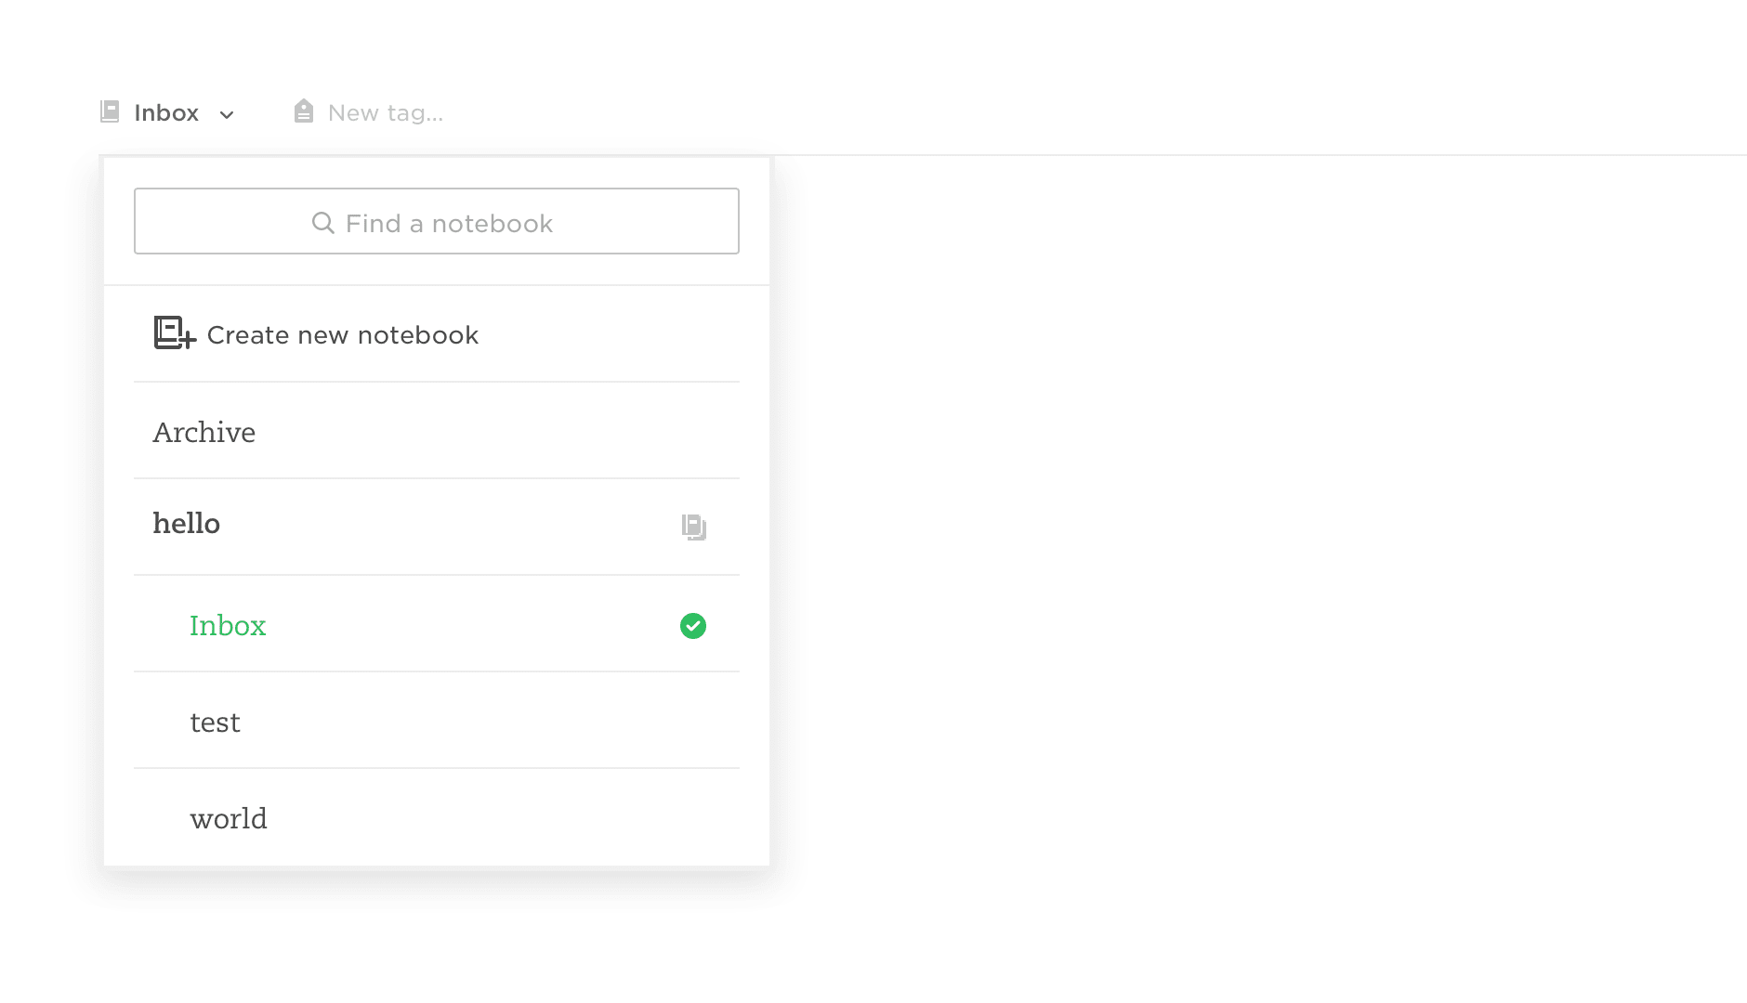Click the stack icon in the hello row
The height and width of the screenshot is (1003, 1747).
(x=693, y=527)
